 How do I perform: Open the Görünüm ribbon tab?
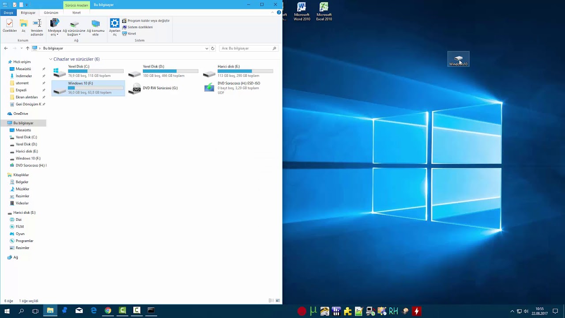point(51,13)
